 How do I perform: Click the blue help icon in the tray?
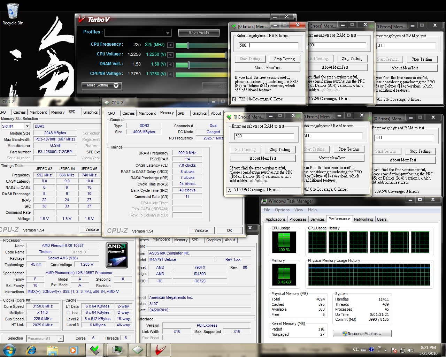coord(371,349)
